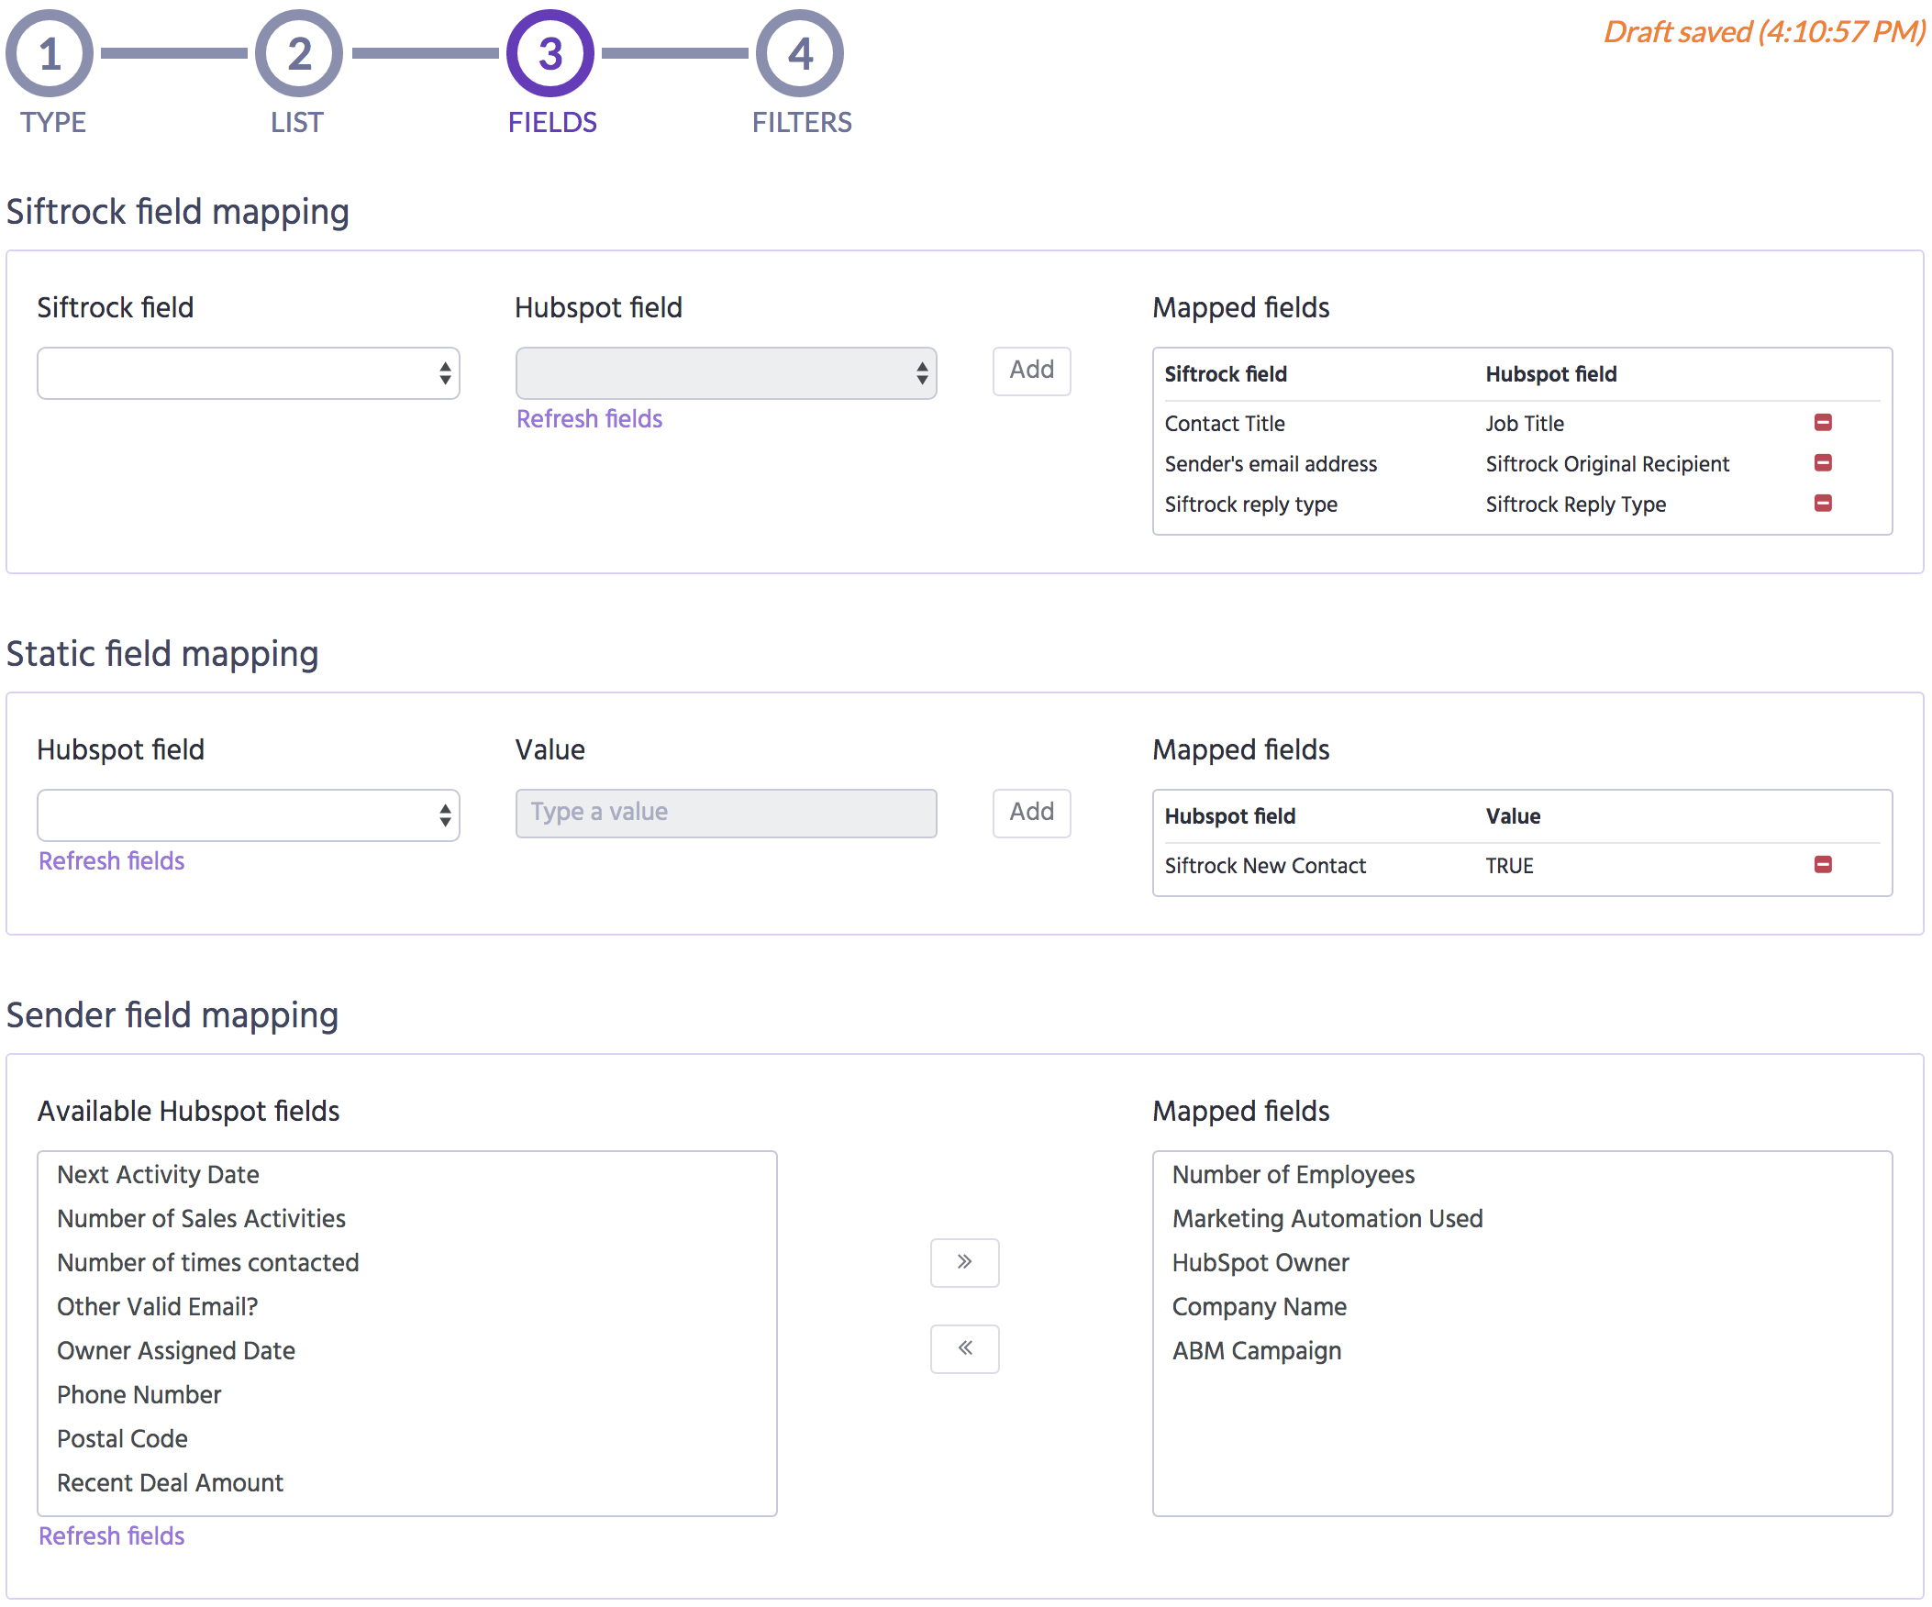This screenshot has width=1932, height=1607.
Task: Select Recent Deal Amount field
Action: click(x=406, y=1484)
